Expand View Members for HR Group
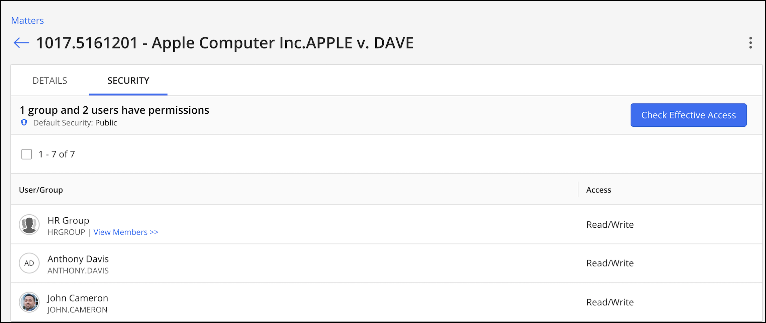 tap(126, 232)
